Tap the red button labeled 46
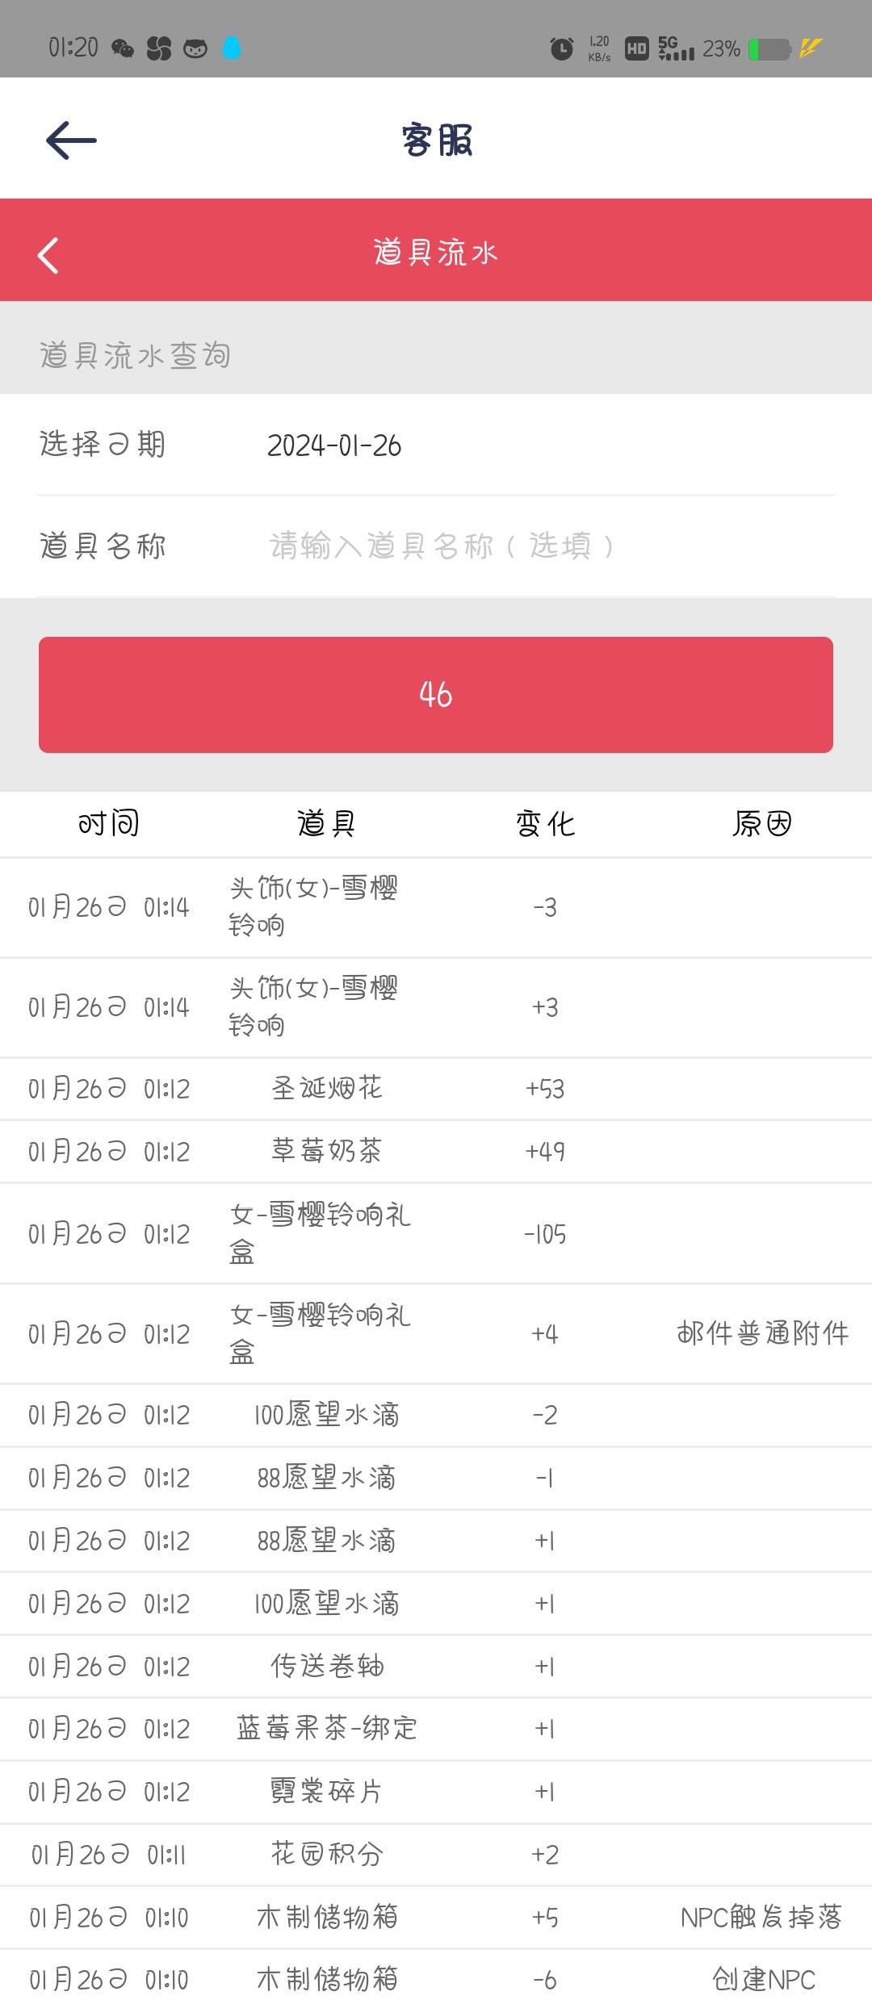The height and width of the screenshot is (2004, 872). [436, 695]
